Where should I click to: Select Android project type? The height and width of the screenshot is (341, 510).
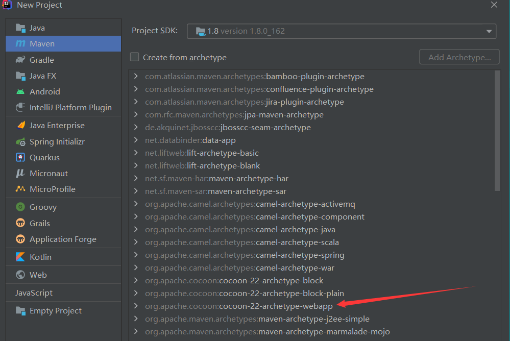[63, 92]
